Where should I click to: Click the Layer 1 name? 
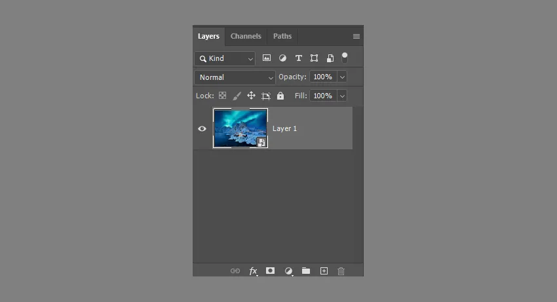pyautogui.click(x=284, y=128)
